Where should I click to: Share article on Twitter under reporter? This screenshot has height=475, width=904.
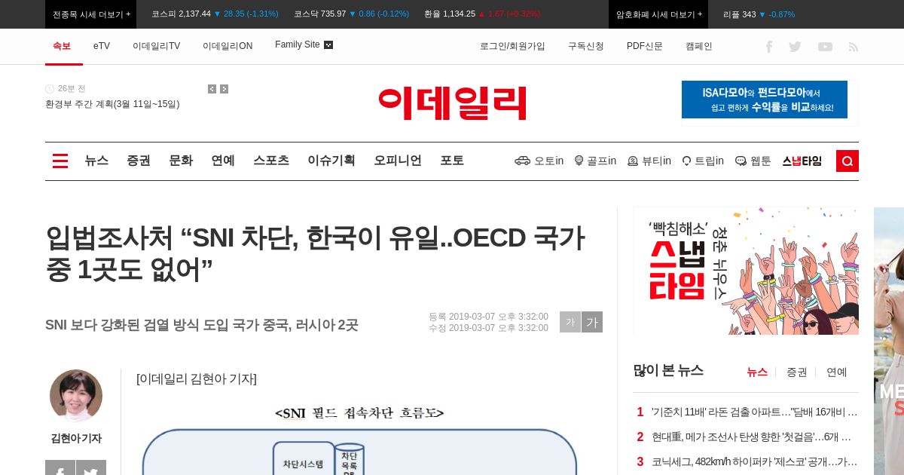coord(91,469)
